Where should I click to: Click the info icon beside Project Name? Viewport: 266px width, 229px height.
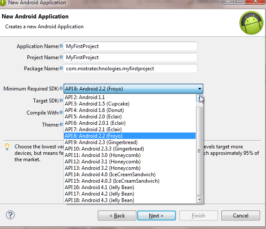(x=61, y=57)
